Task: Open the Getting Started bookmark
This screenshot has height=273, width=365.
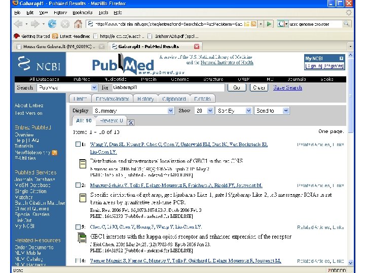Action: (x=32, y=36)
